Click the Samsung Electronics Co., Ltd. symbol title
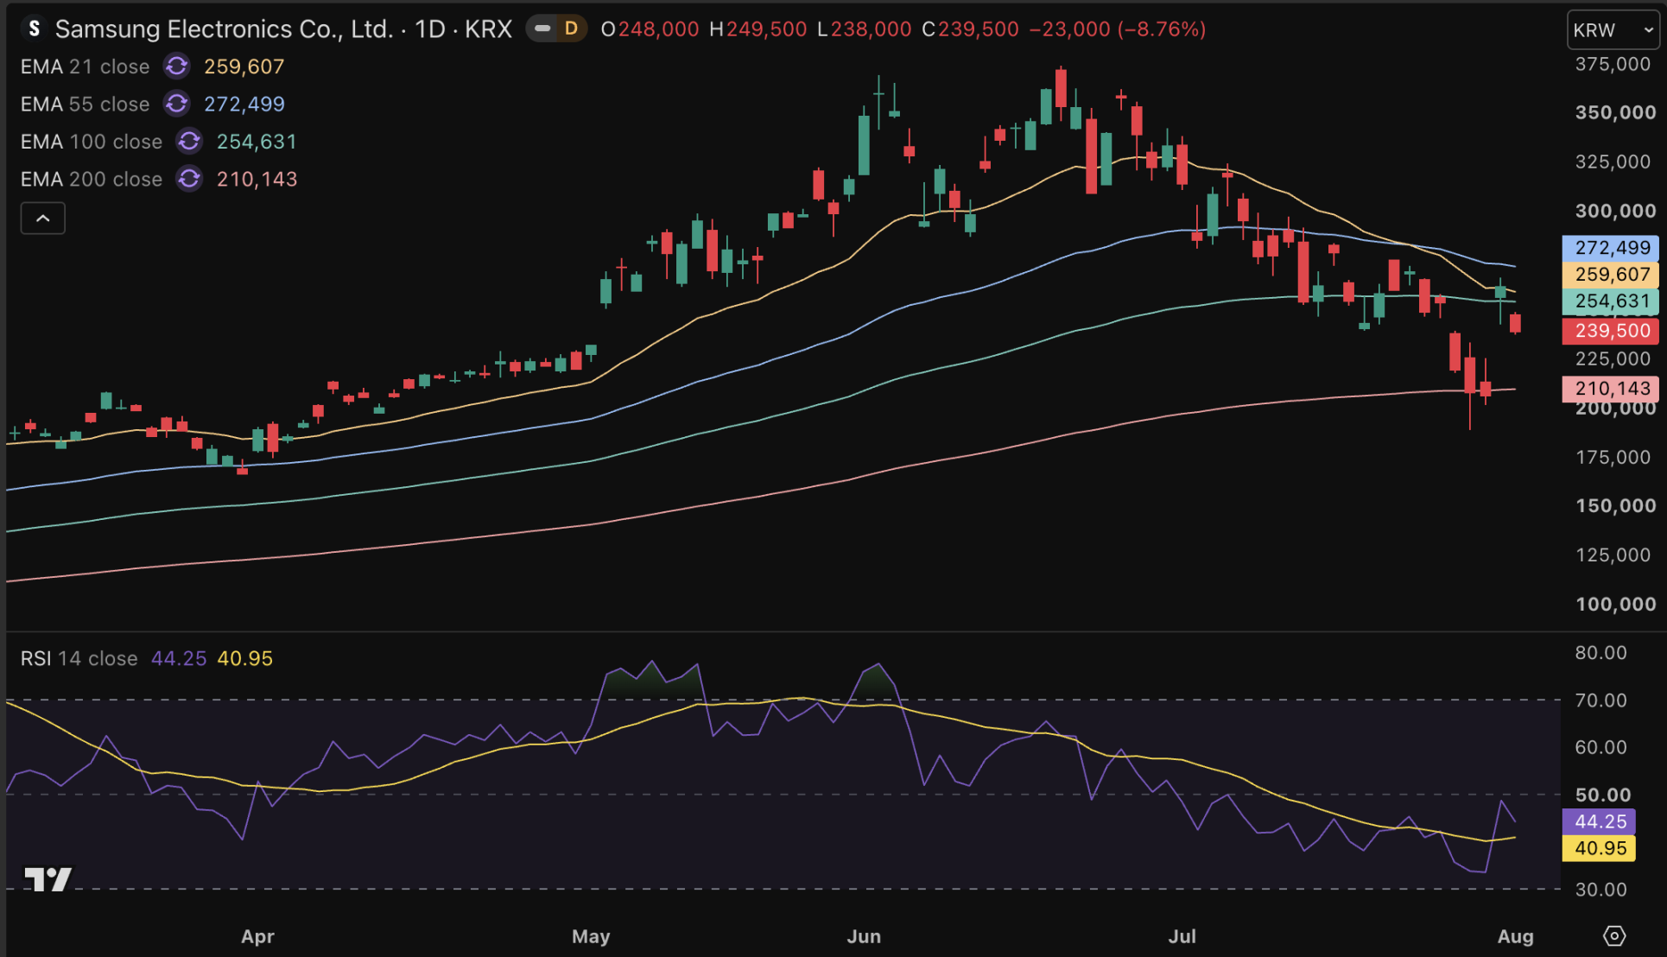 click(x=225, y=29)
